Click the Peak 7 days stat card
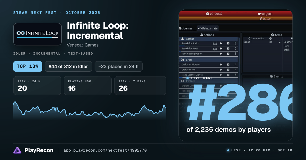 click(x=140, y=86)
